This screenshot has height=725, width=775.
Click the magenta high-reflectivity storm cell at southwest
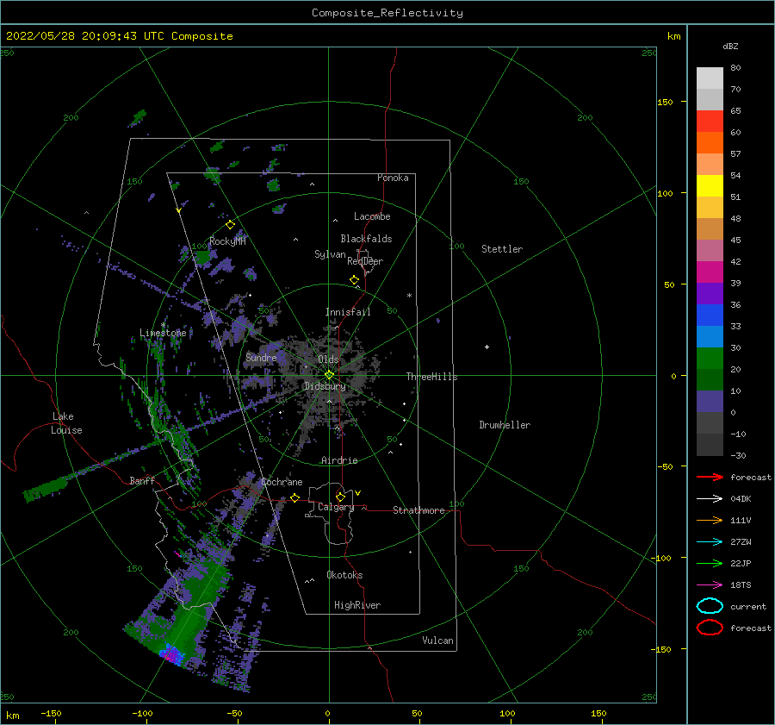(171, 655)
